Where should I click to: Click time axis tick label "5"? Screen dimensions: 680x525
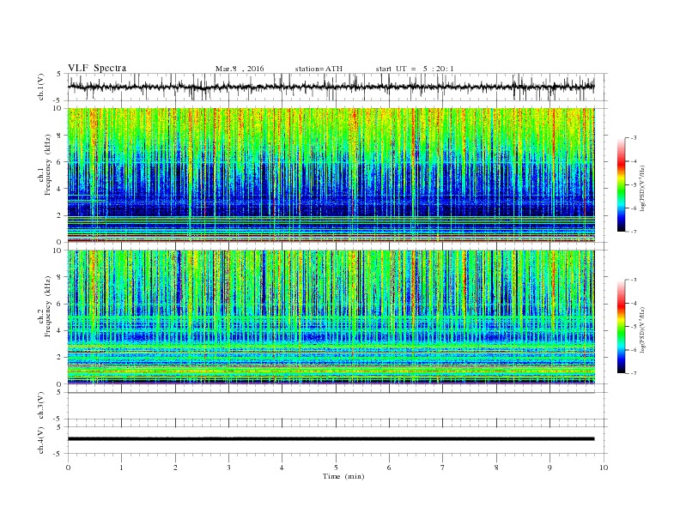pyautogui.click(x=336, y=468)
